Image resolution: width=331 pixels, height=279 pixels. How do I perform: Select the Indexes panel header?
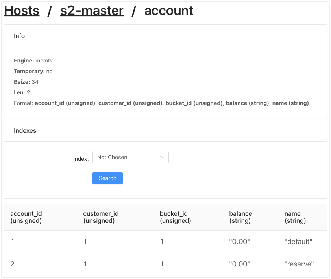pyautogui.click(x=165, y=130)
